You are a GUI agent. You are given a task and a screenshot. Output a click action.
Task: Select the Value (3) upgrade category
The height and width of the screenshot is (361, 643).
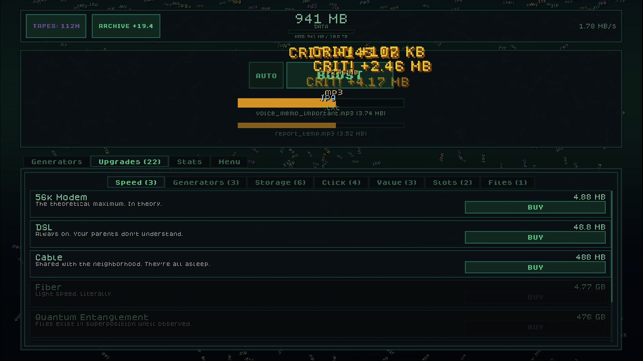pyautogui.click(x=397, y=182)
